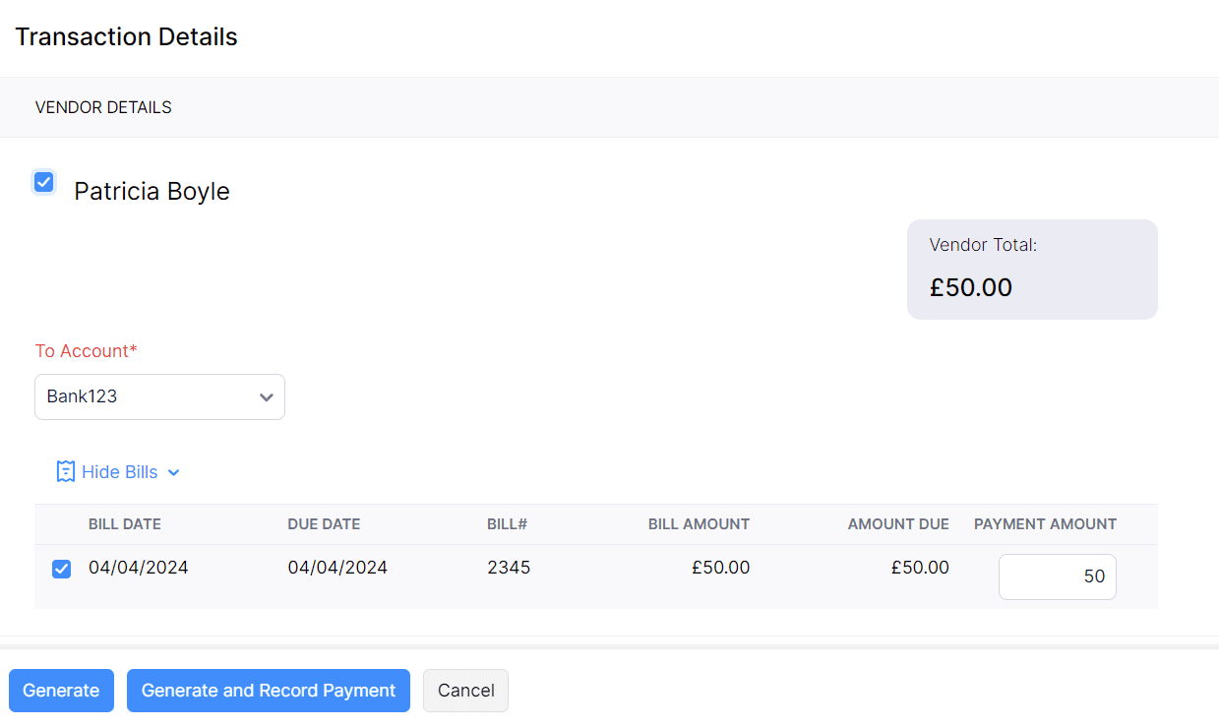Click the VENDOR DETAILS section header
The width and height of the screenshot is (1219, 727).
coord(103,107)
